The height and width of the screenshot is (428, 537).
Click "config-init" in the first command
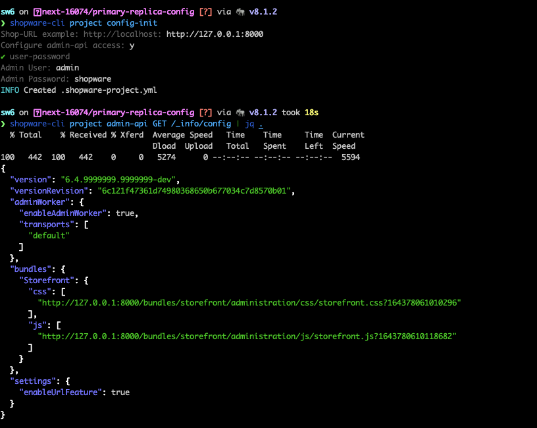[132, 23]
